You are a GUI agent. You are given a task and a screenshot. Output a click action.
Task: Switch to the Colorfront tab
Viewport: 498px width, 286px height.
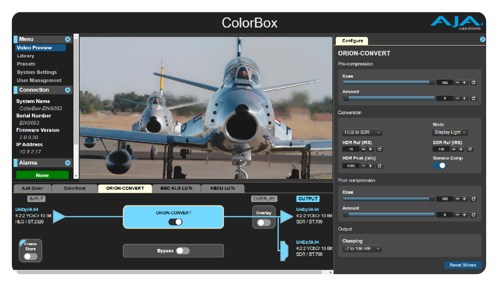74,188
